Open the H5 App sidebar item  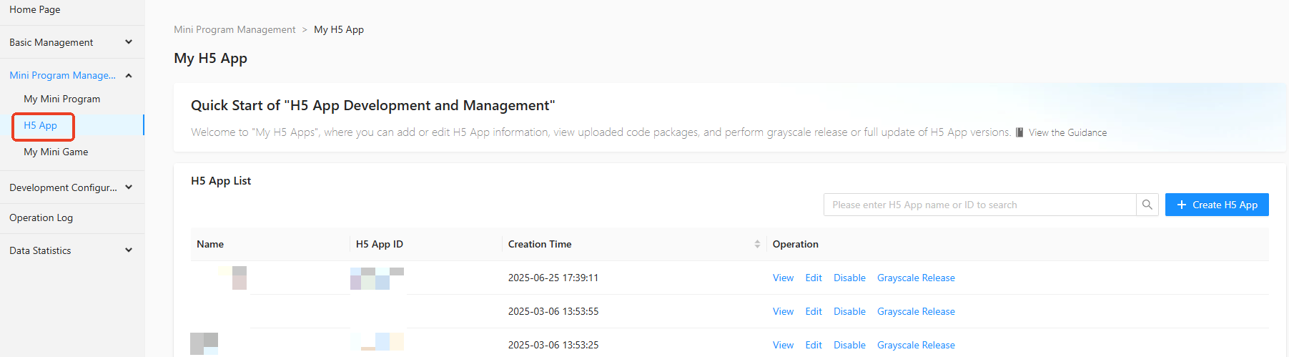coord(41,125)
